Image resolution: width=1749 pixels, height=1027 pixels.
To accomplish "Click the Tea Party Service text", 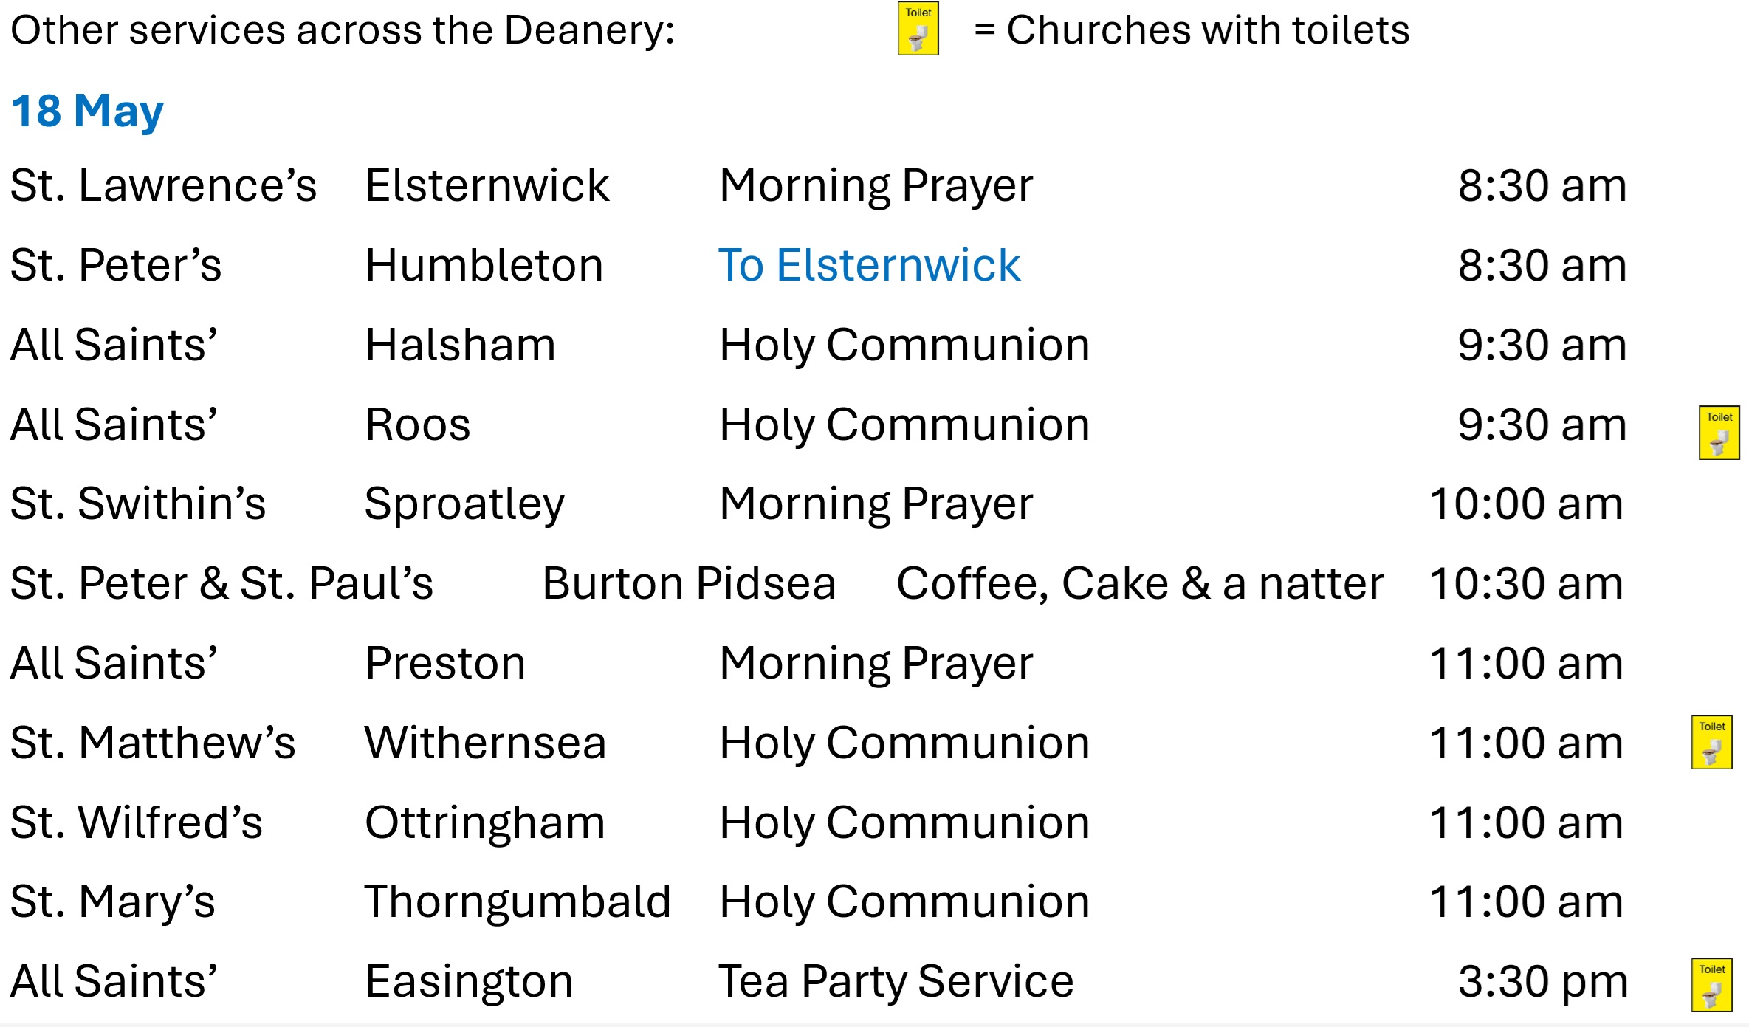I will 896,982.
